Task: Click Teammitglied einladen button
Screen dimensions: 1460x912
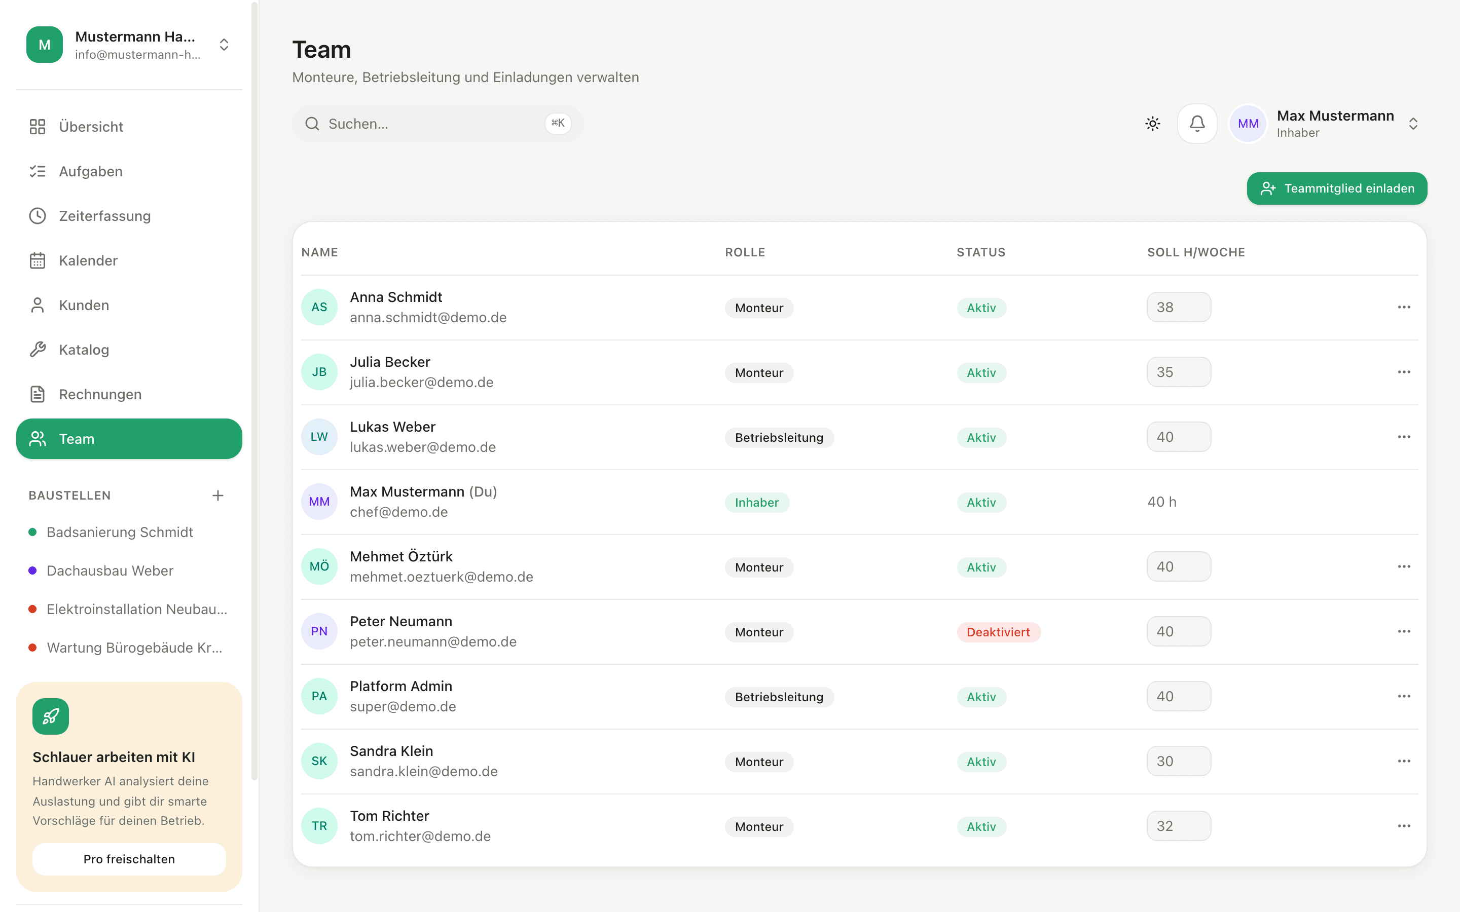Action: [1337, 188]
